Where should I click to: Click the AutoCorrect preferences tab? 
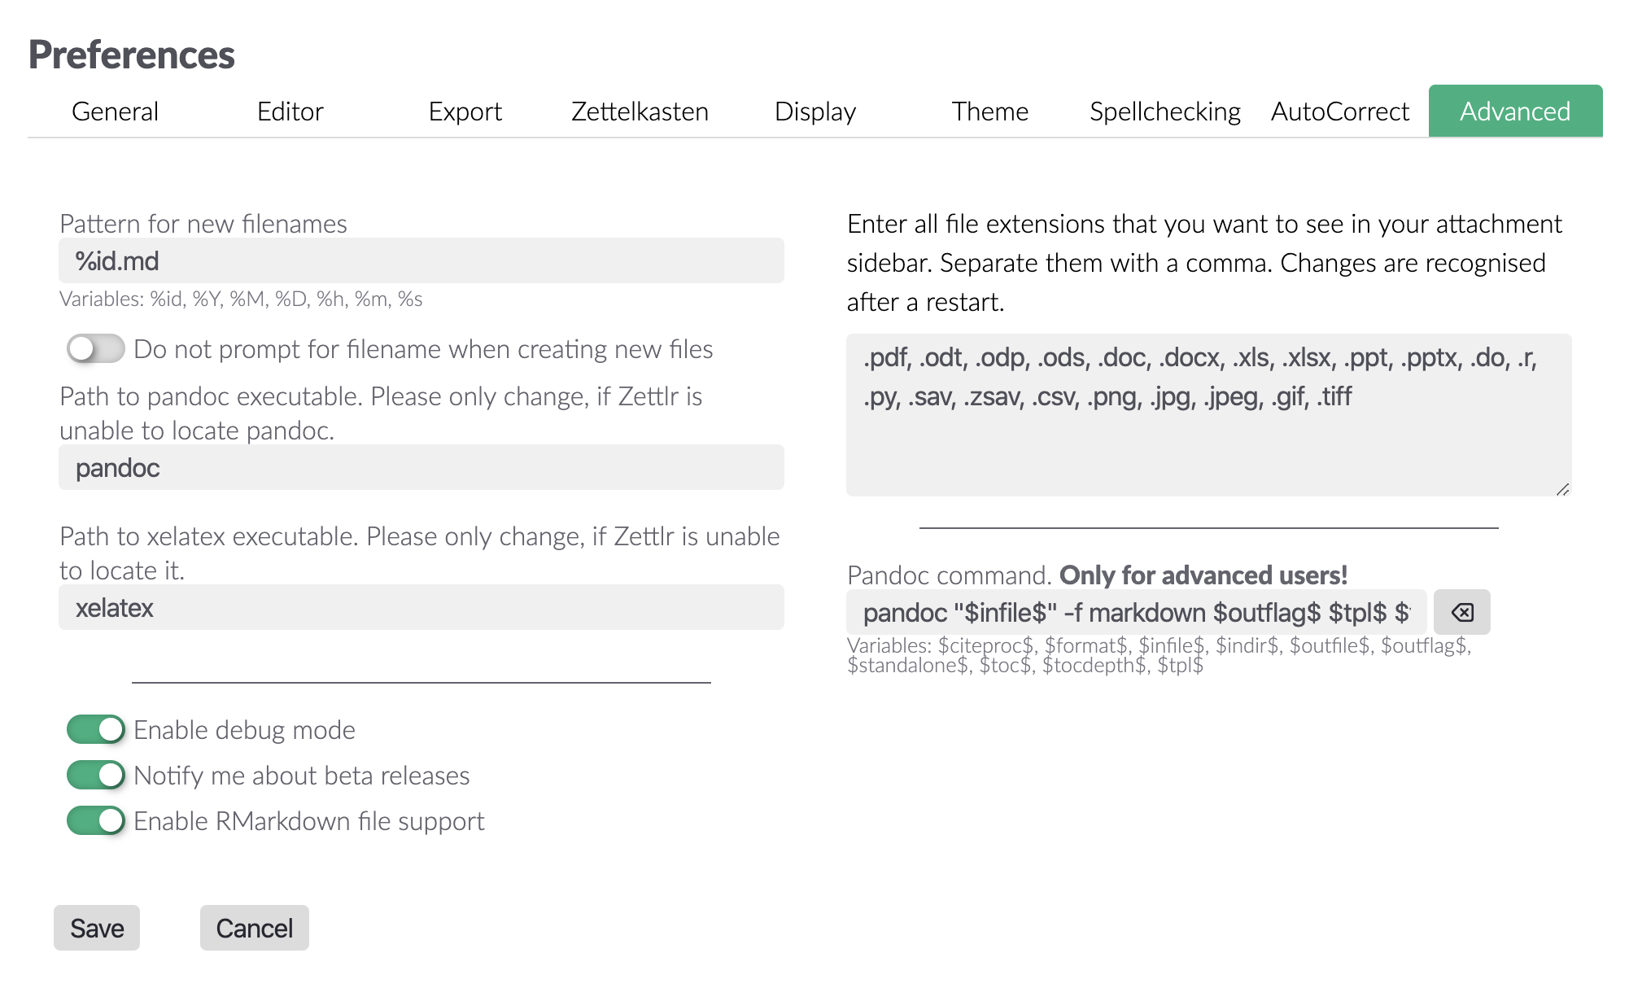click(1340, 111)
